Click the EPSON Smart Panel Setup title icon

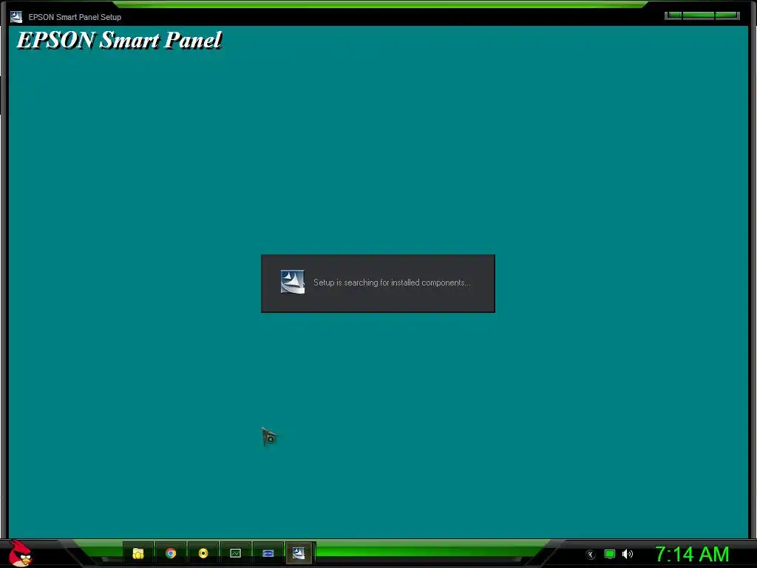click(x=16, y=17)
